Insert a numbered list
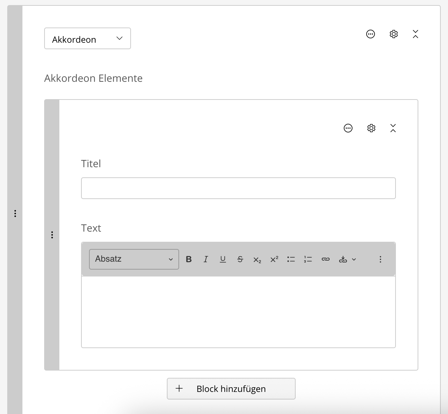The height and width of the screenshot is (414, 448). 308,259
